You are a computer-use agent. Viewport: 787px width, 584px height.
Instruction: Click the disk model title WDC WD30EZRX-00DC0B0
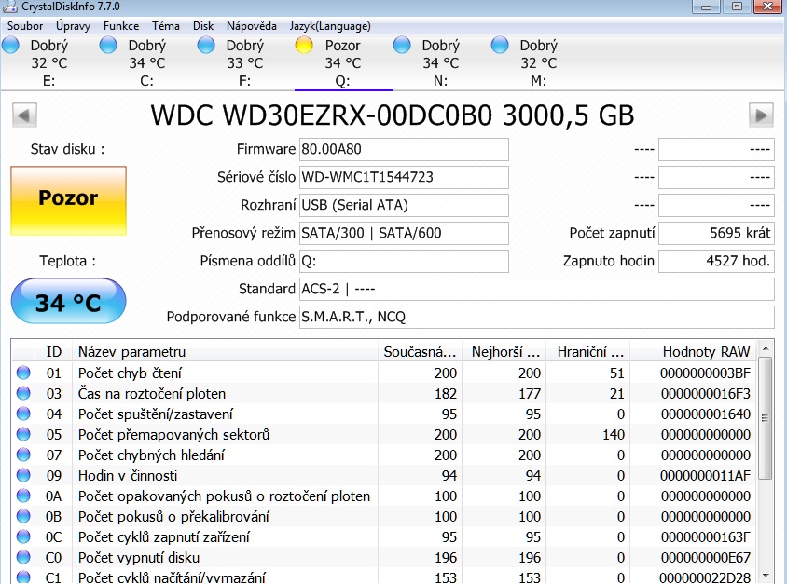click(321, 115)
